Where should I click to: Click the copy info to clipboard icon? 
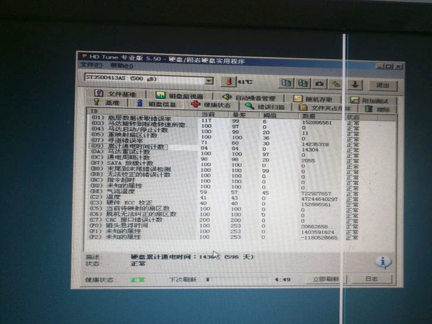286,83
